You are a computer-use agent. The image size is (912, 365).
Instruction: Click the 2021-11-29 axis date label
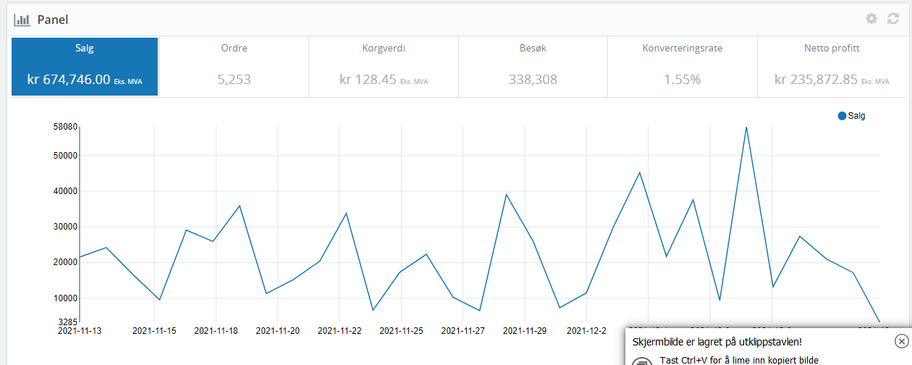(525, 331)
